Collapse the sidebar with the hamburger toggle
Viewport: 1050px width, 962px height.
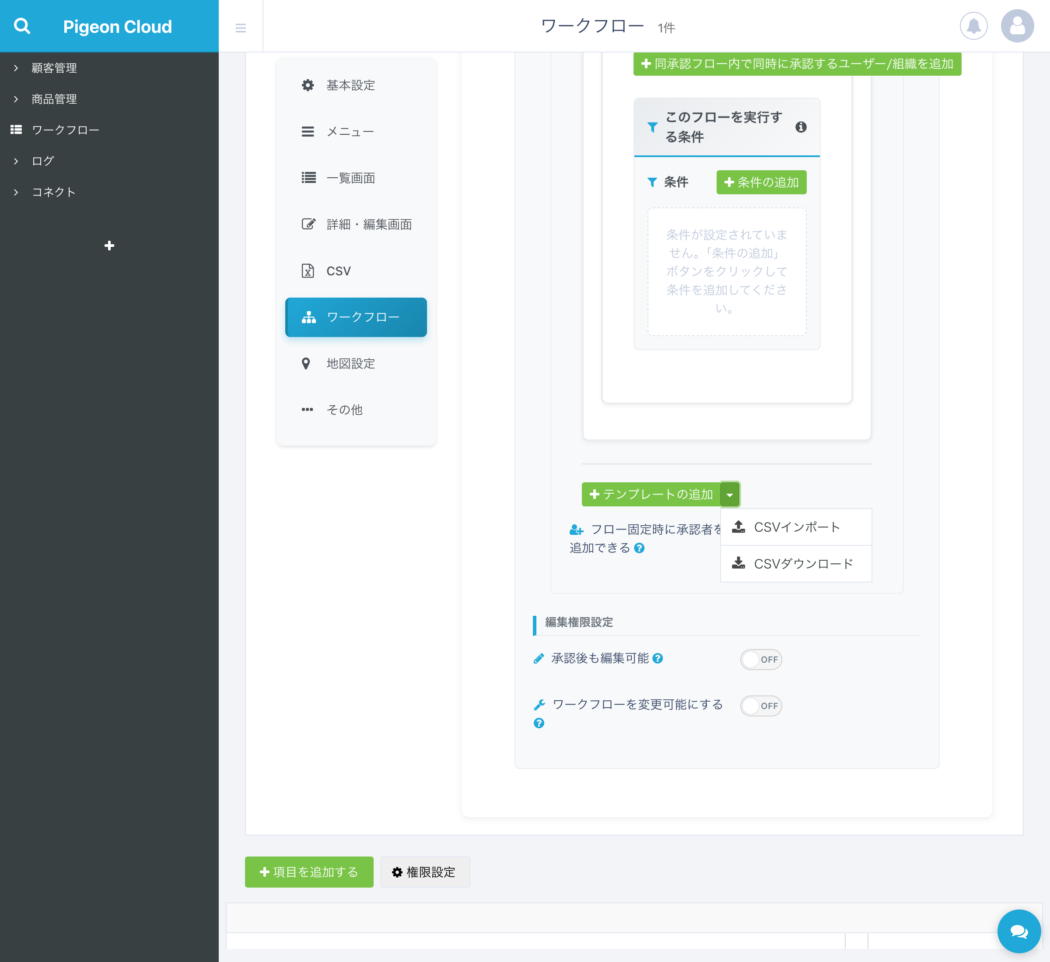pyautogui.click(x=241, y=28)
